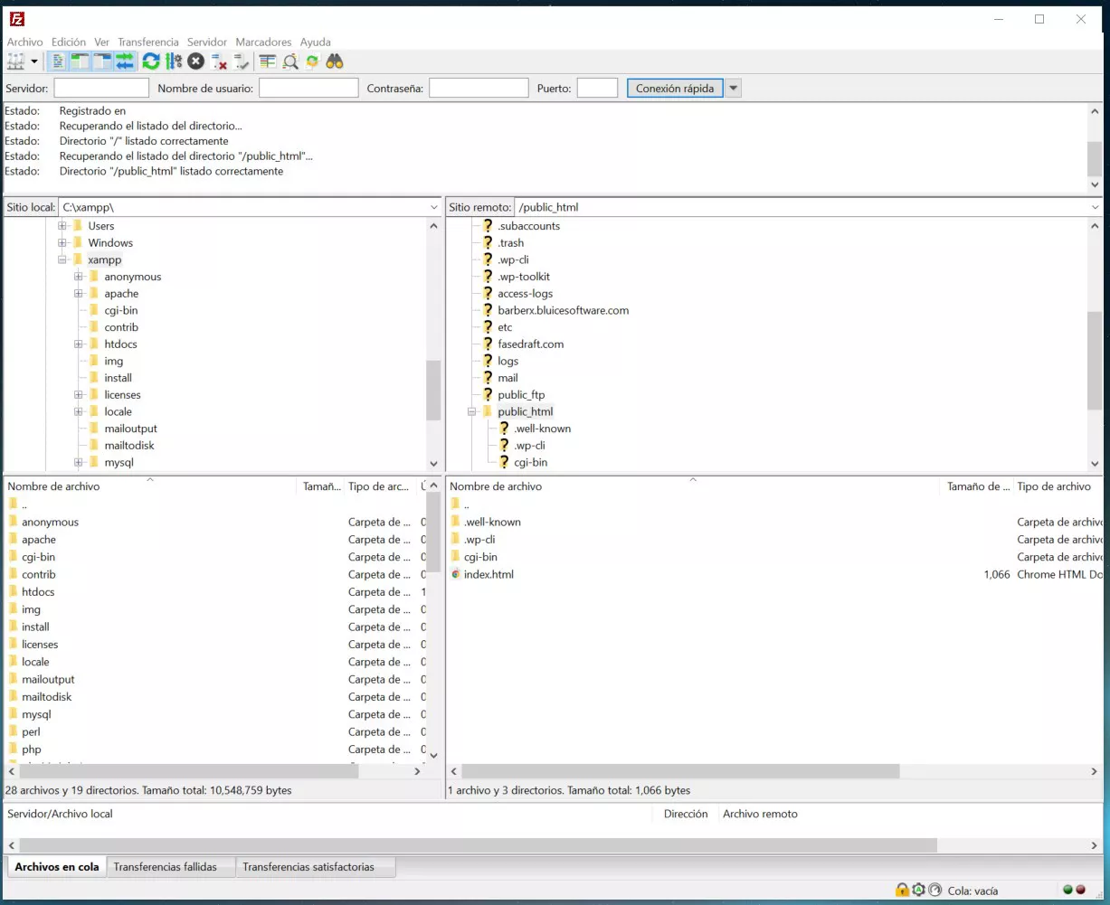Click the local file list horizontal scrollbar
This screenshot has width=1110, height=905.
(x=181, y=771)
